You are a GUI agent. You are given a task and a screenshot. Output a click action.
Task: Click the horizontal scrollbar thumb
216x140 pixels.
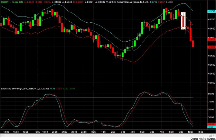coord(210,135)
